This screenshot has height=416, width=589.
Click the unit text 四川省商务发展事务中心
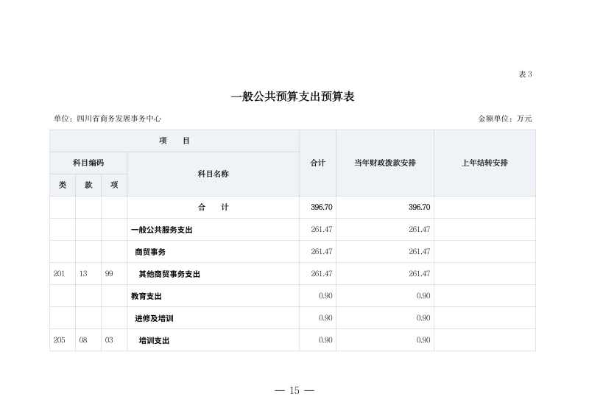tap(107, 119)
